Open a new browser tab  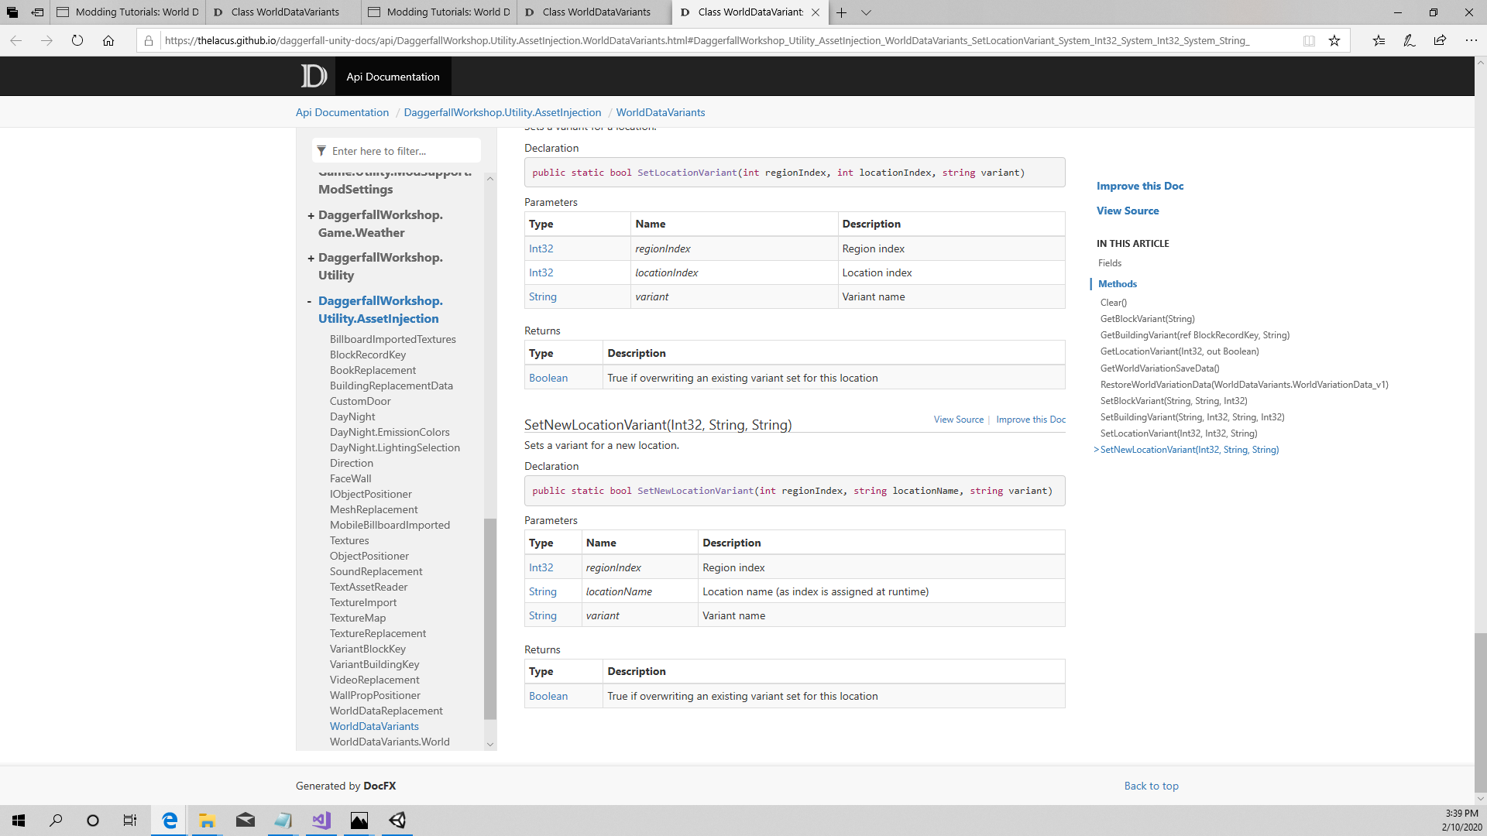pos(841,12)
